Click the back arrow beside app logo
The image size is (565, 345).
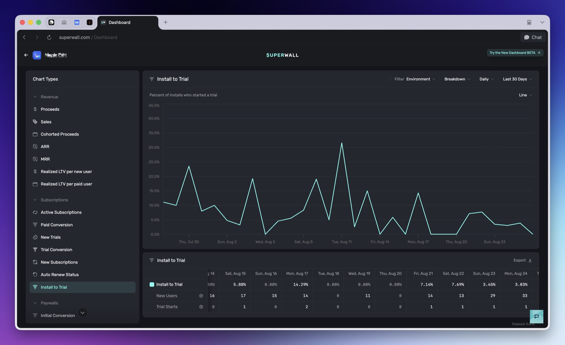pyautogui.click(x=26, y=55)
